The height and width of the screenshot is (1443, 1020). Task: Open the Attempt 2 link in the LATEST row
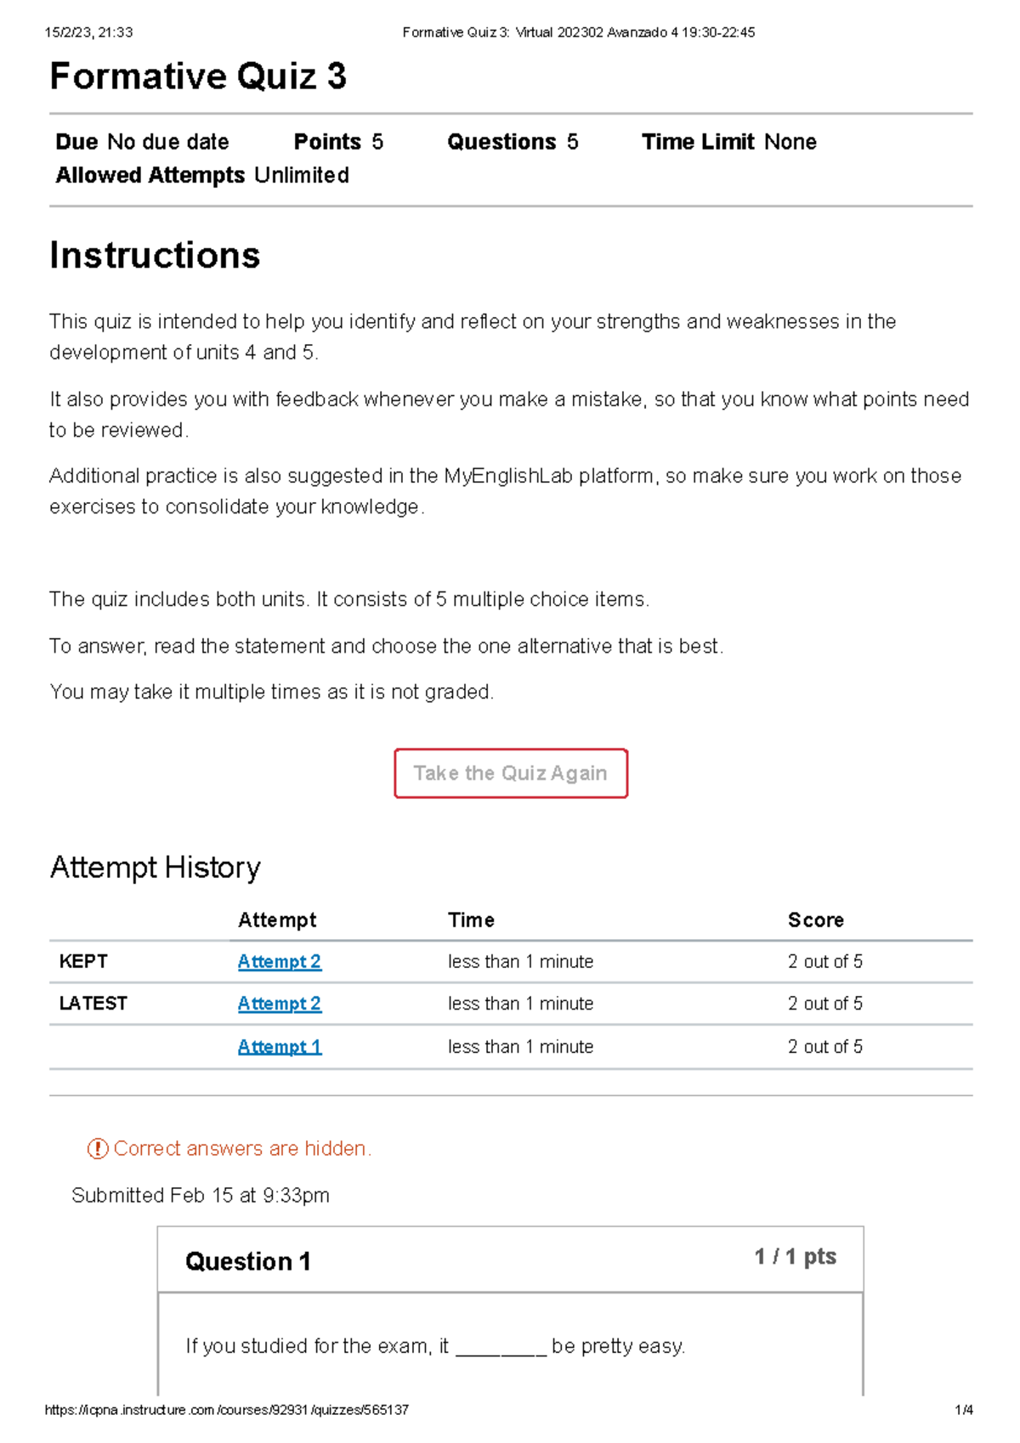279,1004
